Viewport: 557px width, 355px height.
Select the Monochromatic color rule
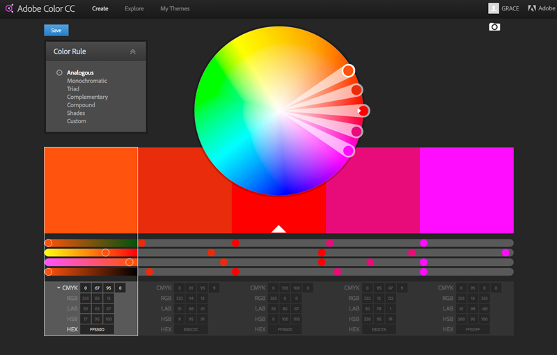[x=87, y=81]
